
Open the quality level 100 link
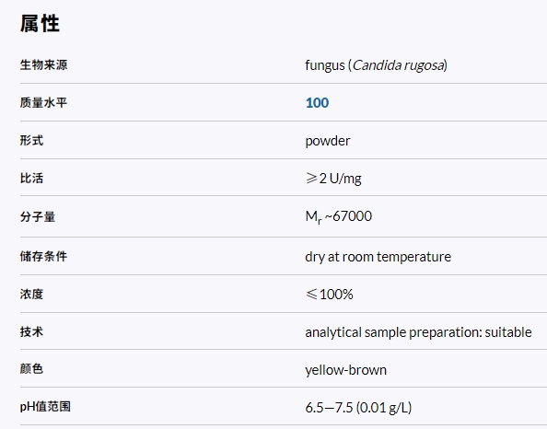[x=317, y=103]
